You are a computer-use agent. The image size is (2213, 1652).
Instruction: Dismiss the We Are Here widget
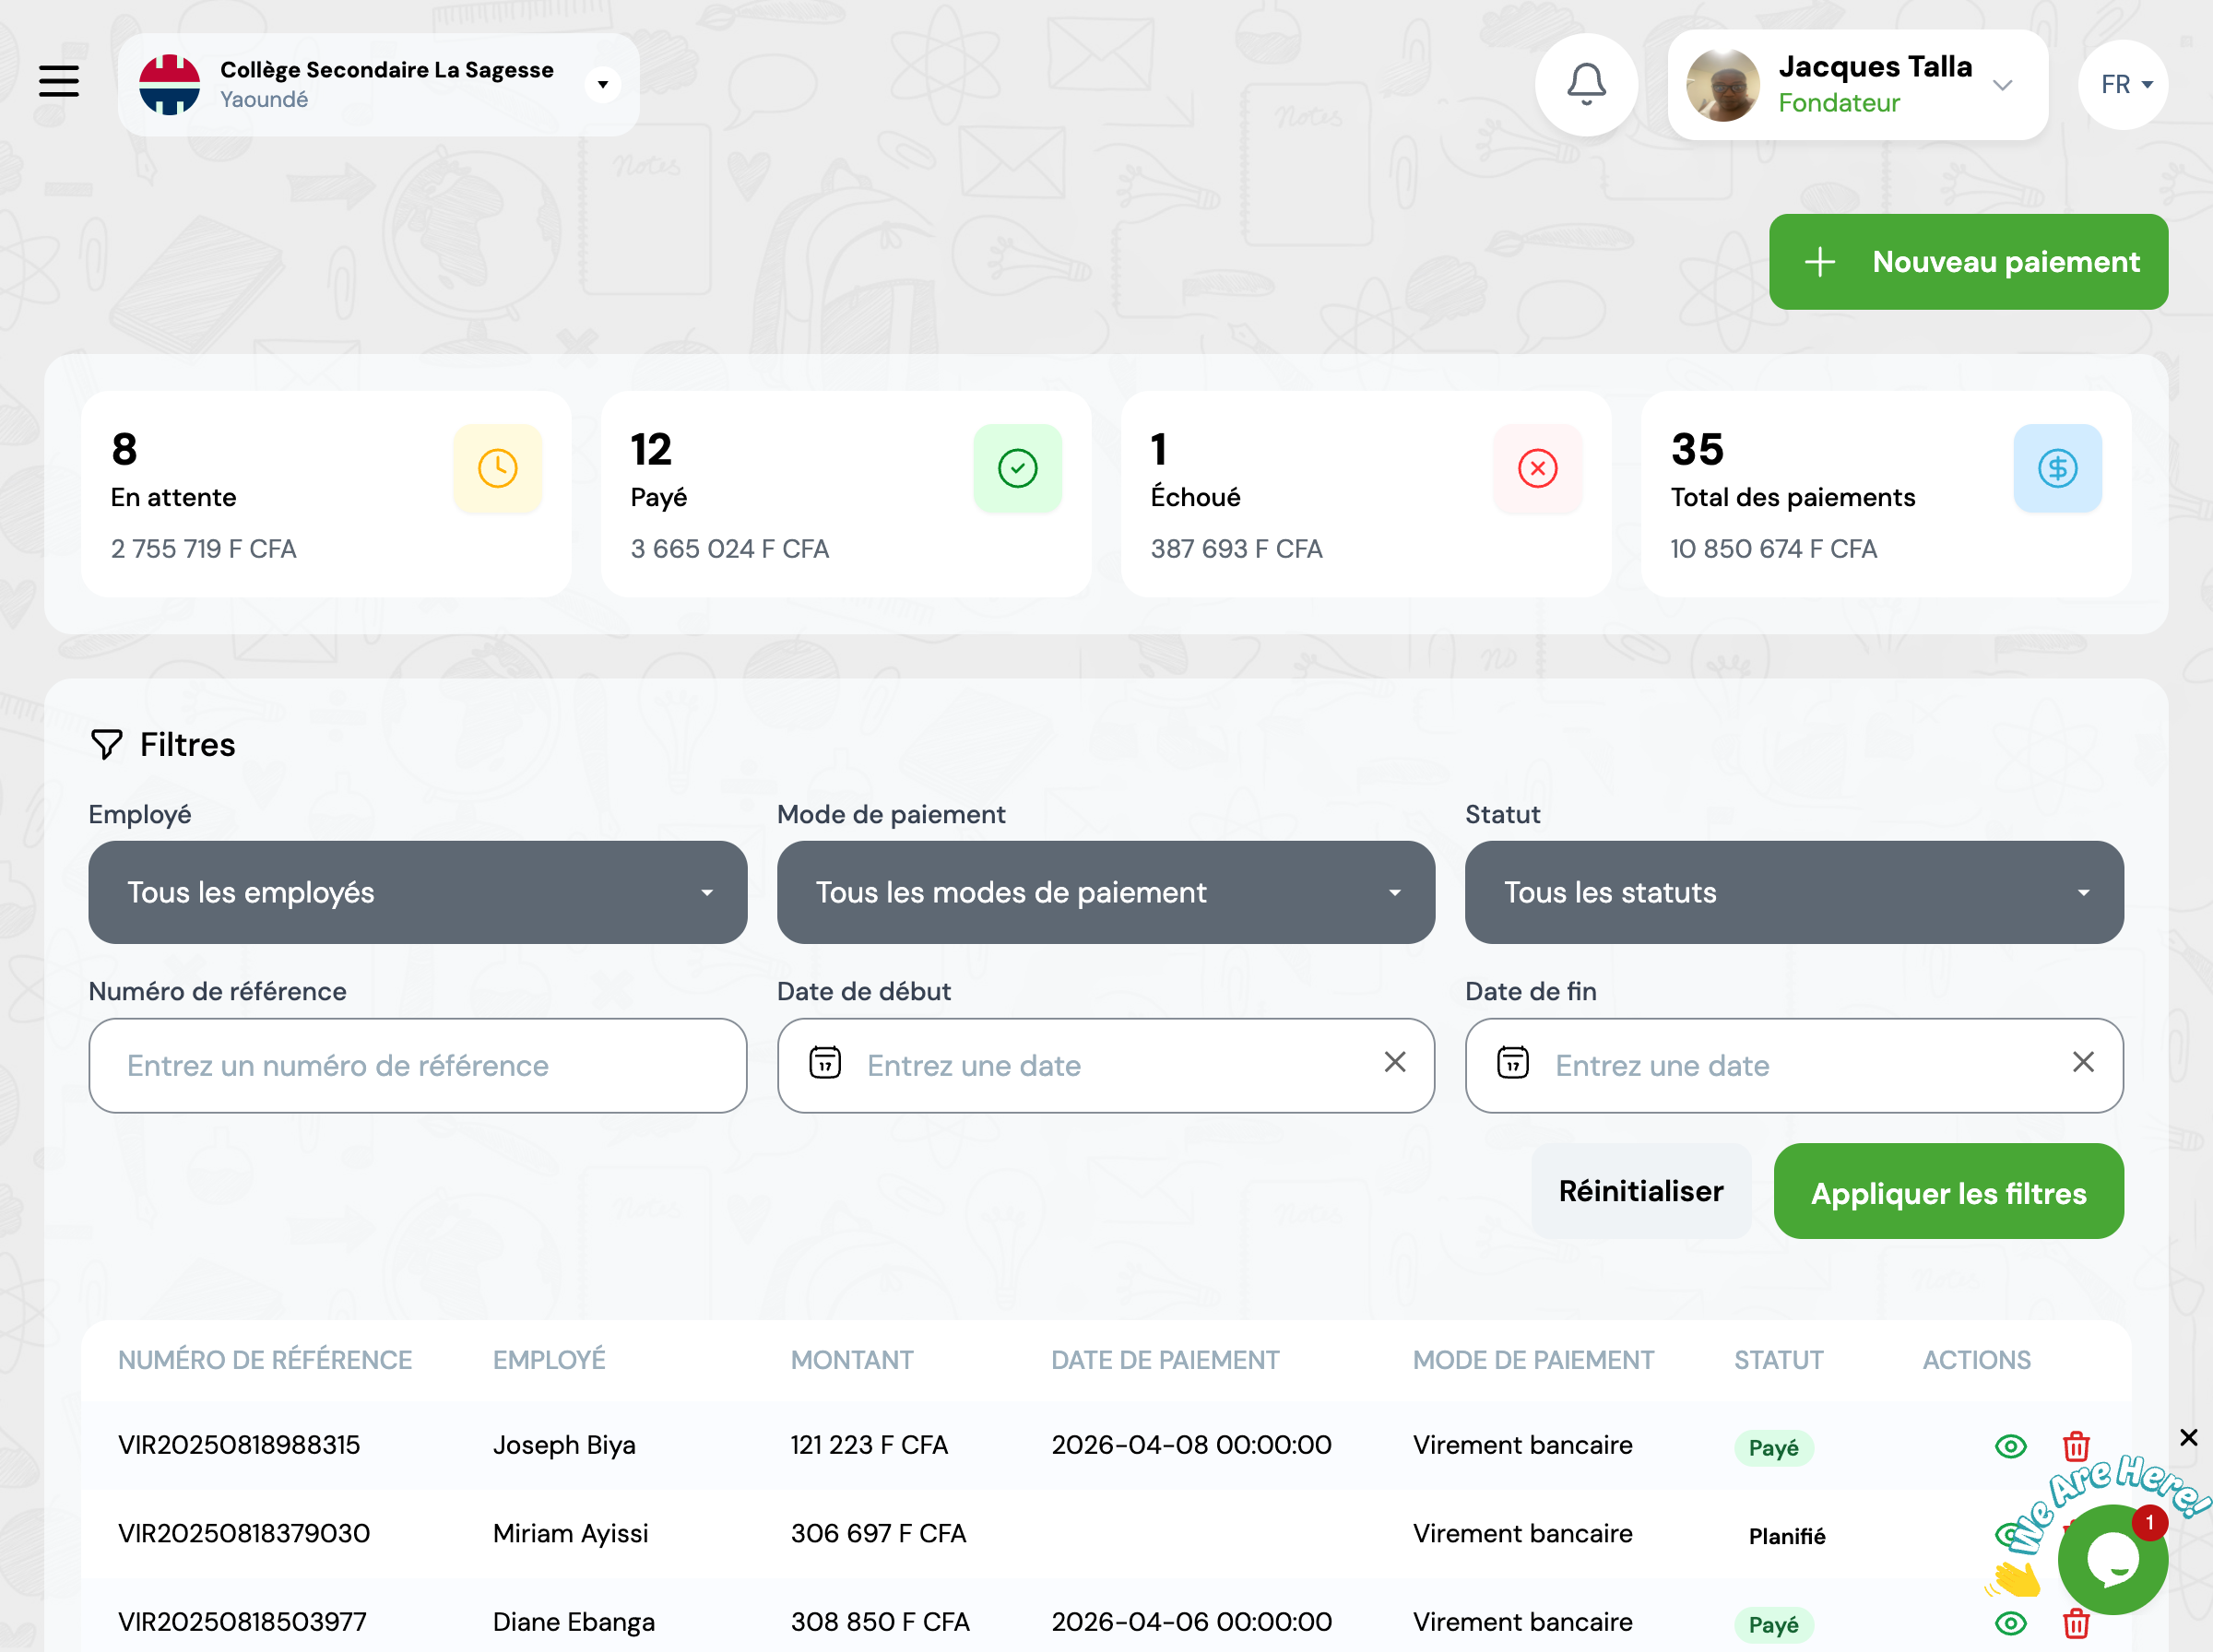2188,1437
